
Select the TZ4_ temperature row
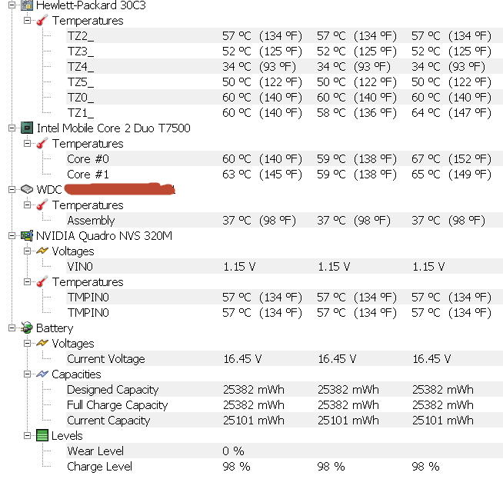pos(285,66)
